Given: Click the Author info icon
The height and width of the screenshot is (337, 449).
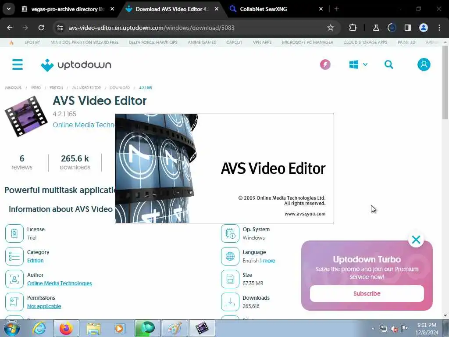Looking at the screenshot, I should click(x=14, y=279).
